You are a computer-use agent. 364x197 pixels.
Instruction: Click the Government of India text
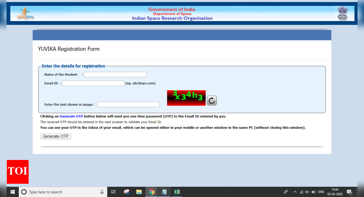172,10
